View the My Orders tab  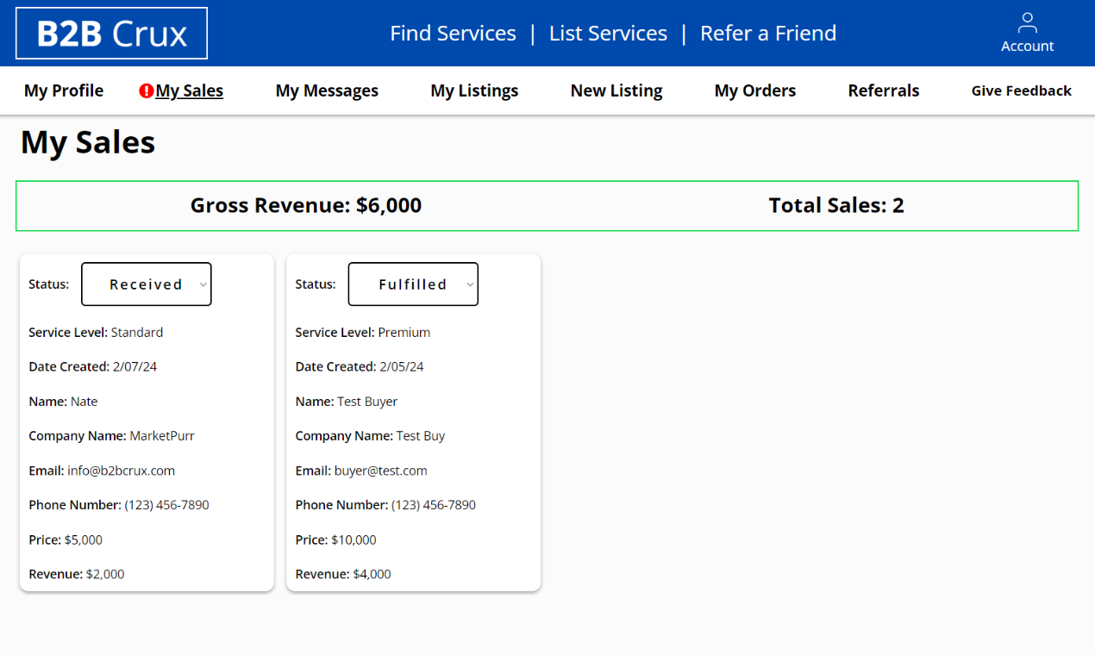[x=755, y=90]
